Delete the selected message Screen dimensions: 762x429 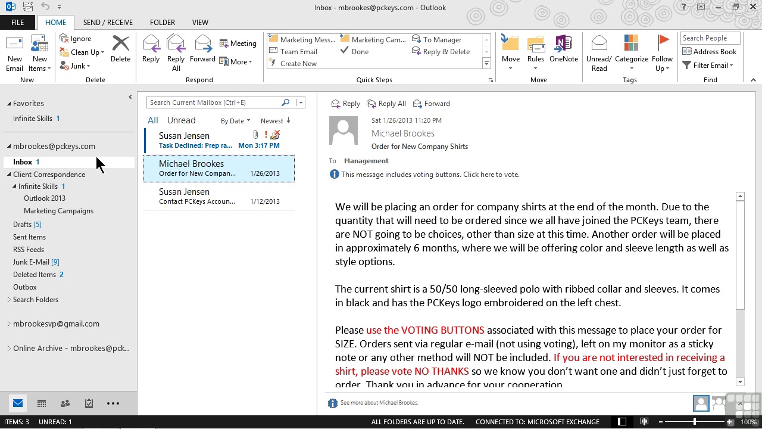click(x=120, y=49)
